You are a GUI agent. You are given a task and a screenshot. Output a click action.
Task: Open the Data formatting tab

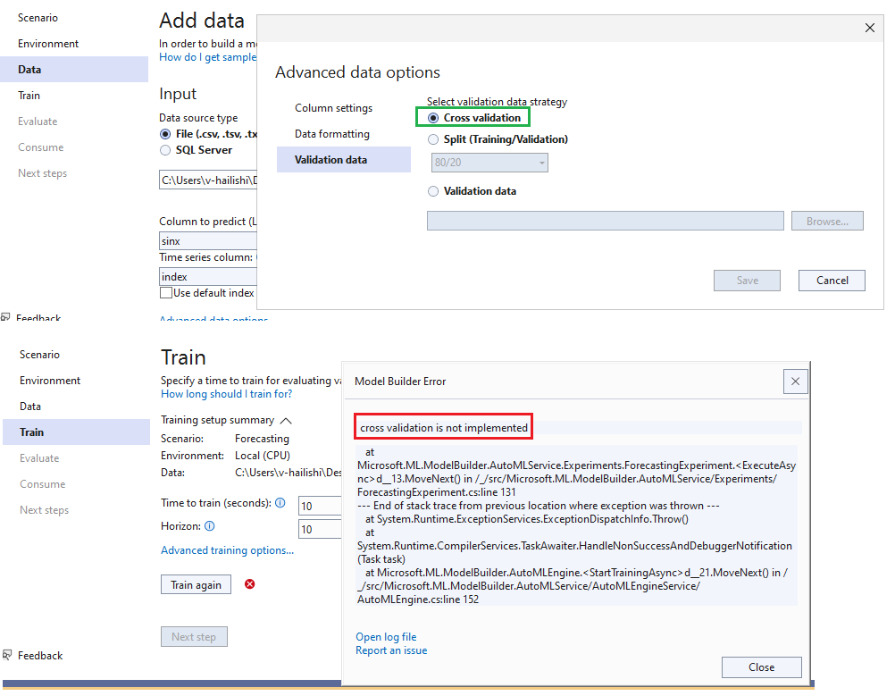(x=330, y=133)
